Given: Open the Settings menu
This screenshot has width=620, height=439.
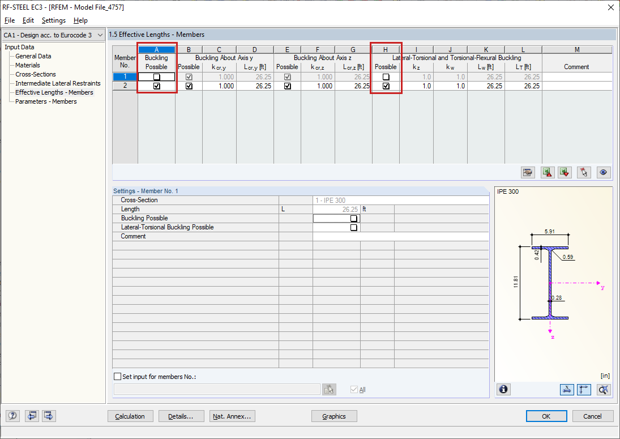Looking at the screenshot, I should pyautogui.click(x=54, y=20).
